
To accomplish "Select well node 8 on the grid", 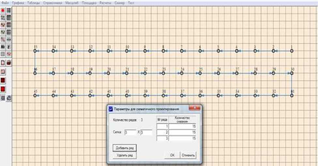I will coord(163,51).
